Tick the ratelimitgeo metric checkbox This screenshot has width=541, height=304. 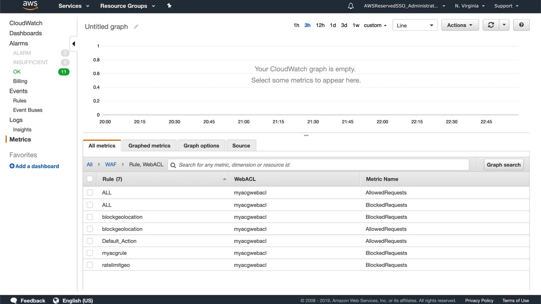pyautogui.click(x=90, y=265)
